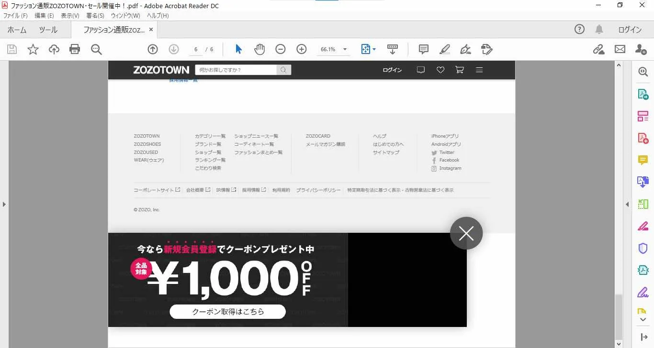Open the 署名(S) menu
This screenshot has height=348, width=654.
coord(95,16)
